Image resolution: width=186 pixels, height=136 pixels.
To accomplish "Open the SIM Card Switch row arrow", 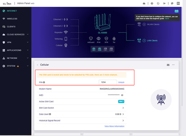I will click(x=123, y=108).
